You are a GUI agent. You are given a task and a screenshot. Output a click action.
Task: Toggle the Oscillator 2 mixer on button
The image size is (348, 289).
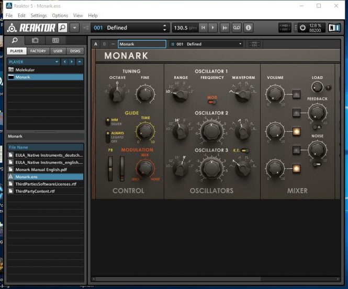296,131
